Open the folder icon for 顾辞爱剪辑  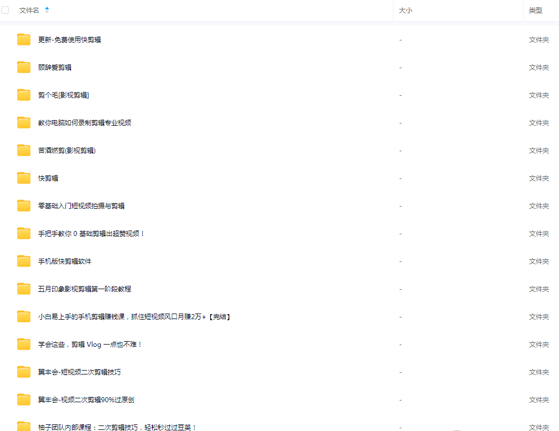24,67
